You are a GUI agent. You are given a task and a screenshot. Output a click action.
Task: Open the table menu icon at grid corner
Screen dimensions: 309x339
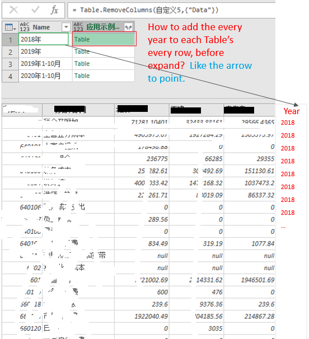tap(10, 27)
